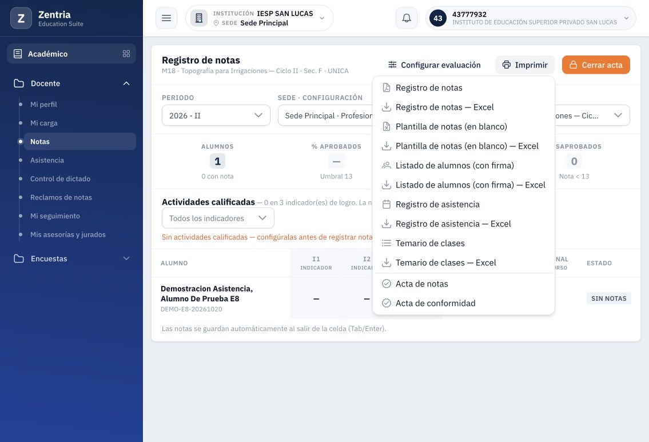The height and width of the screenshot is (442, 649).
Task: Click the Imprimir button
Action: point(525,65)
